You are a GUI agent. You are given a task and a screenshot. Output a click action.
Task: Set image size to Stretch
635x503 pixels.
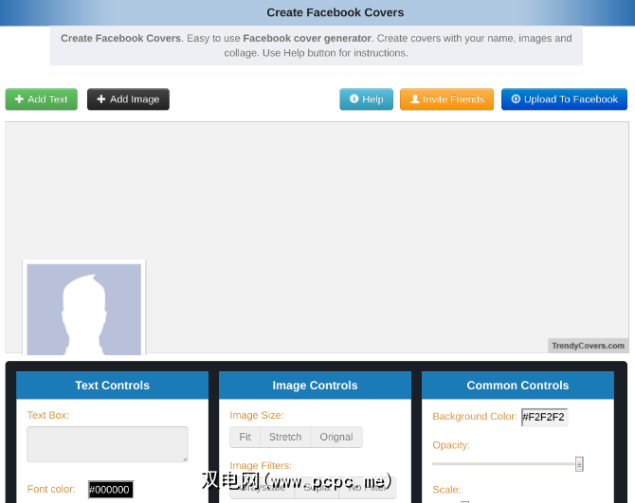[x=285, y=437]
